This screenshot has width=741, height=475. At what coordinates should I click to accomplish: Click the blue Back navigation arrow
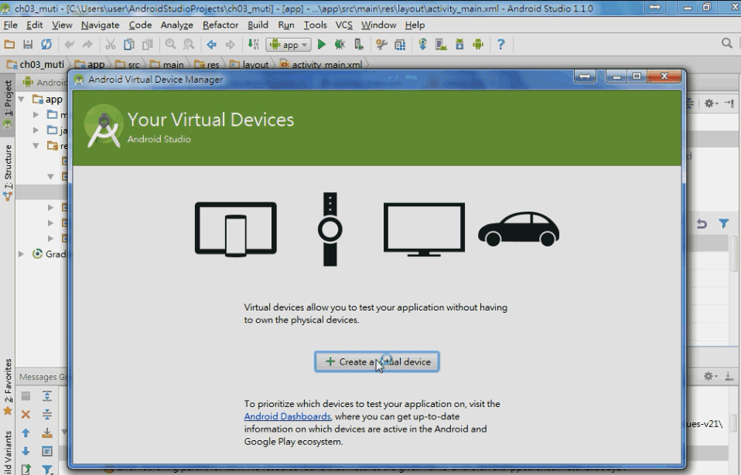tap(211, 44)
